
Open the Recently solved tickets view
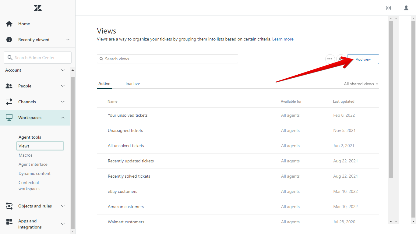(129, 176)
